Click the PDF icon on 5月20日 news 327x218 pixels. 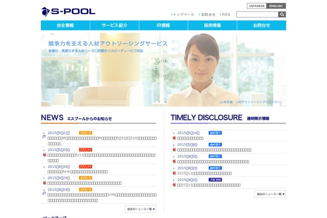[x=45, y=155]
